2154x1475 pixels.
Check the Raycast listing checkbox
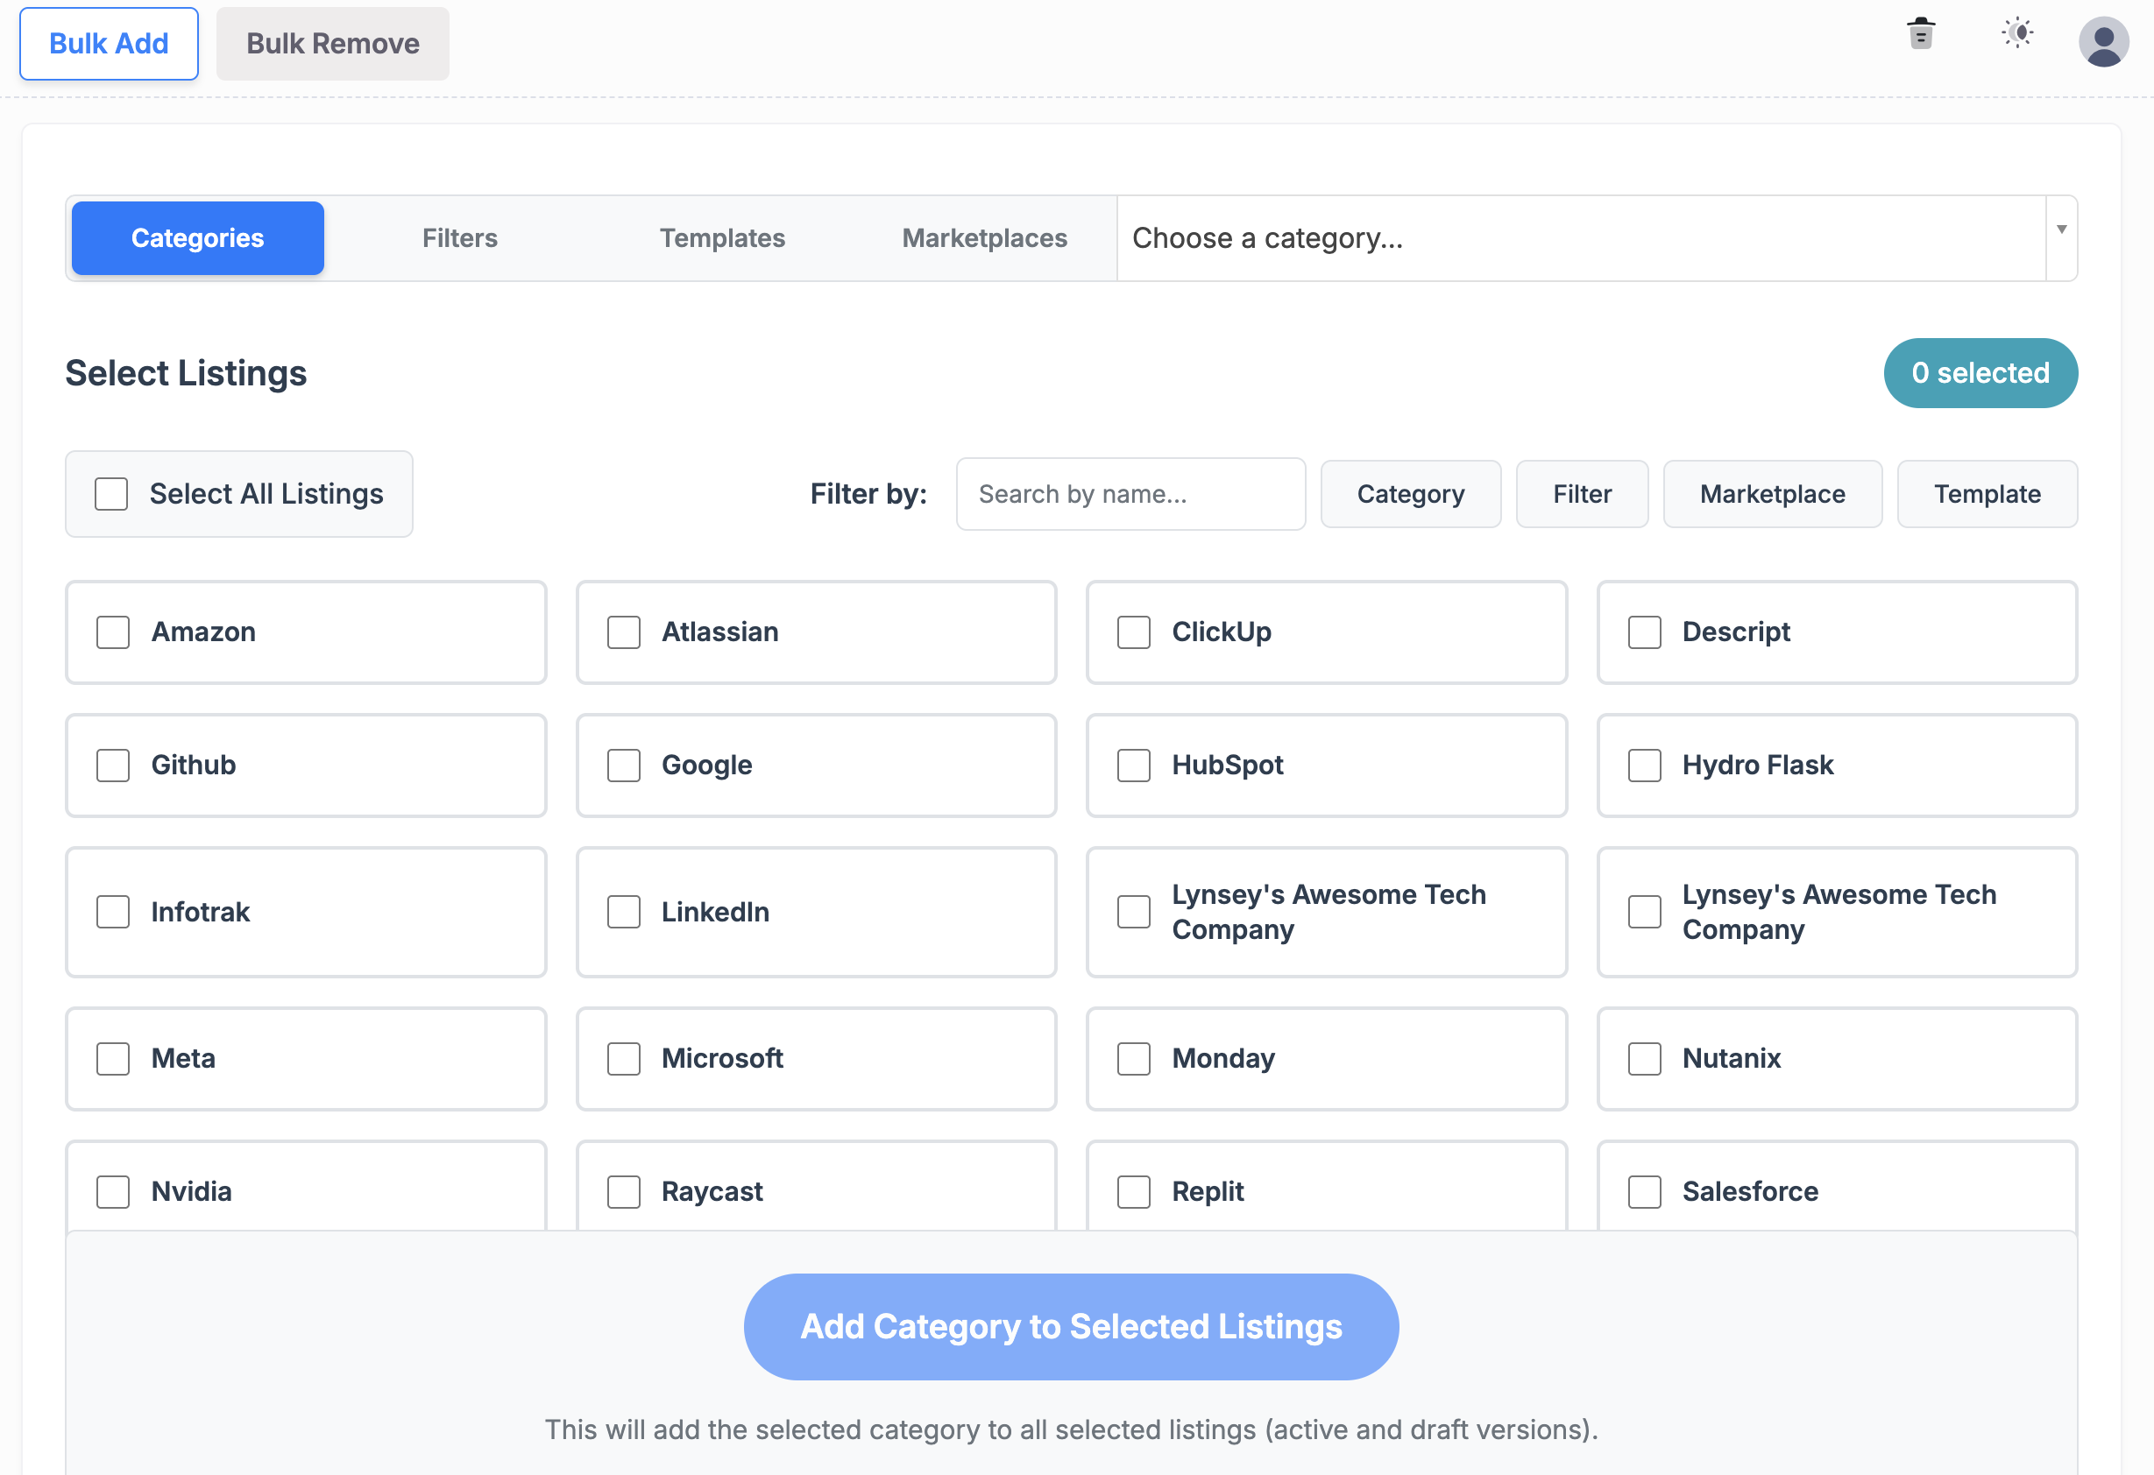624,1191
